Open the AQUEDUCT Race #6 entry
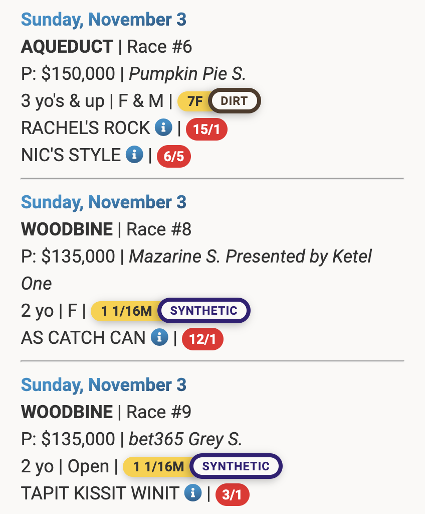The width and height of the screenshot is (425, 514). 67,47
